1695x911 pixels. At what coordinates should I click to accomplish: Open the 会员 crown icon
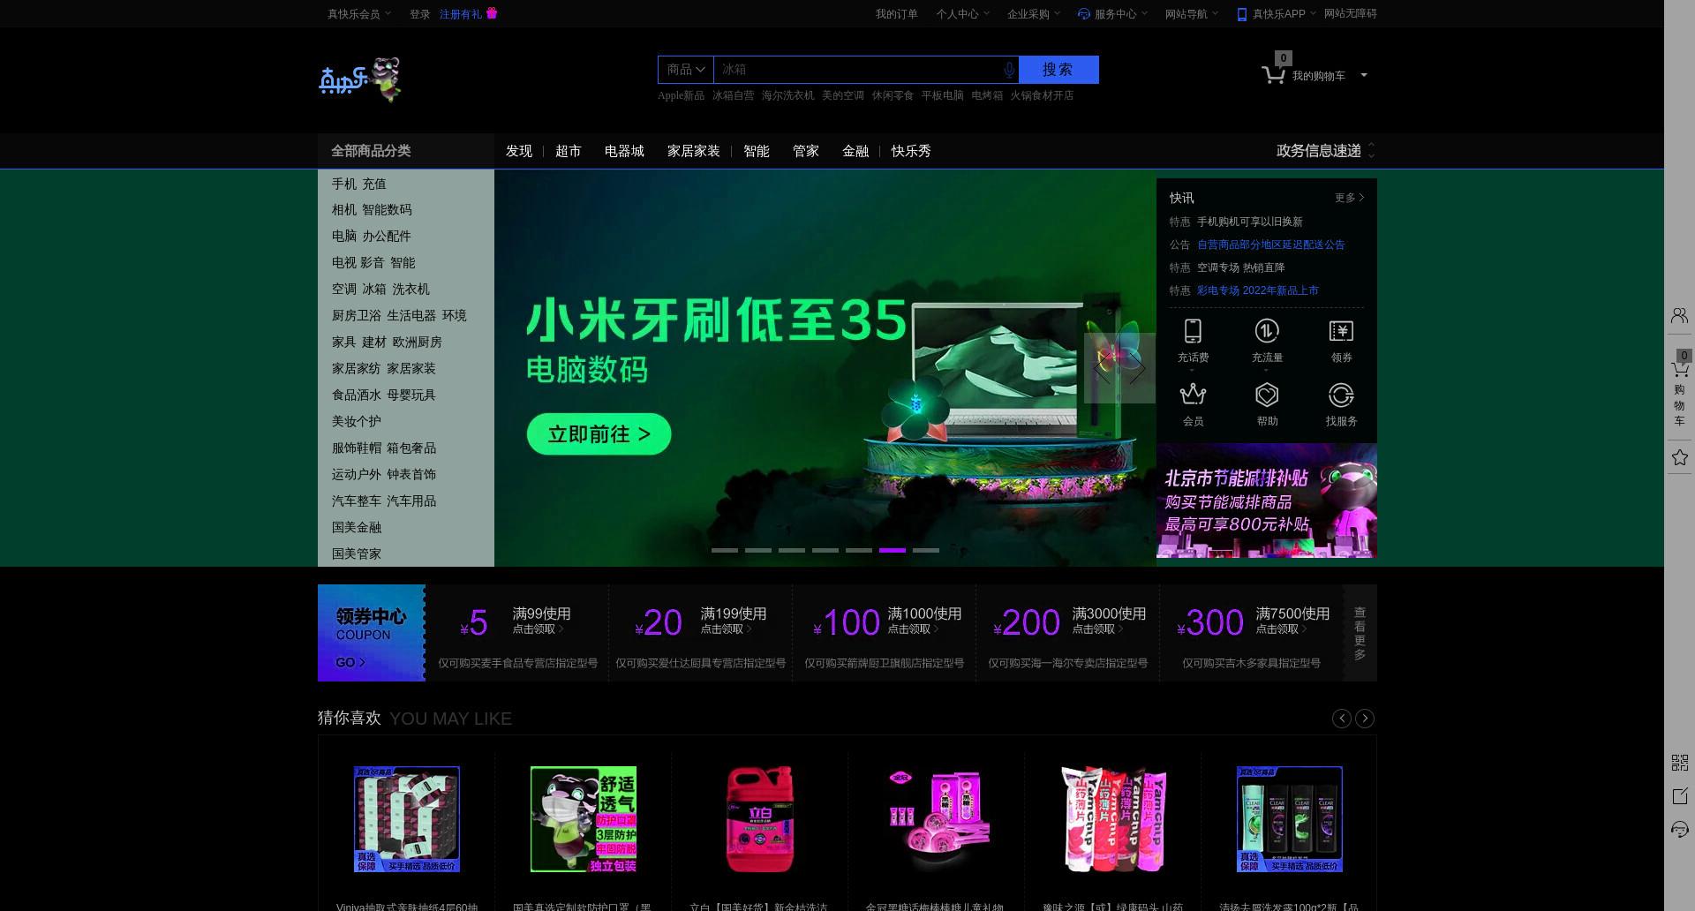(1193, 394)
